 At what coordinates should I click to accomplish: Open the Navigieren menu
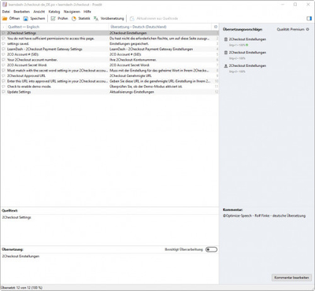tap(72, 12)
